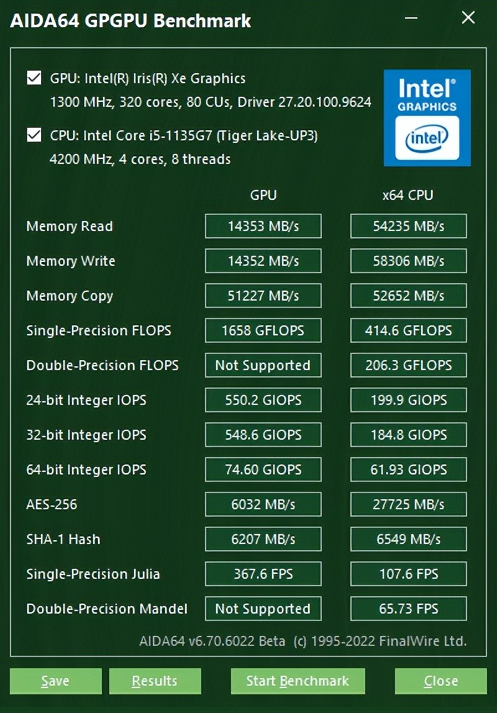Click the Not Supported Double-Precision Mandel field
The width and height of the screenshot is (497, 713).
[263, 609]
